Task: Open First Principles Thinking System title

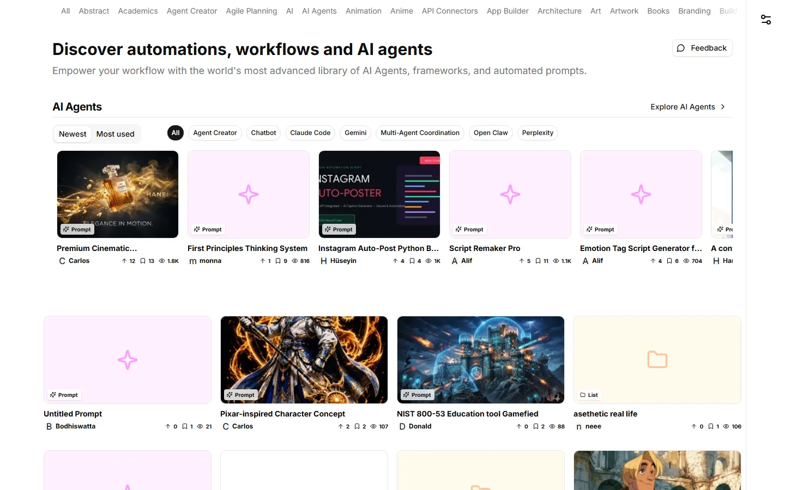Action: click(247, 248)
